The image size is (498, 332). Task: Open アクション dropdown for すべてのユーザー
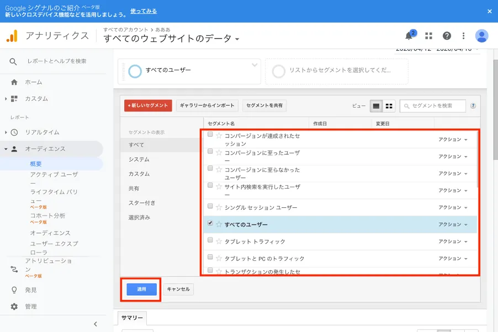click(x=453, y=224)
